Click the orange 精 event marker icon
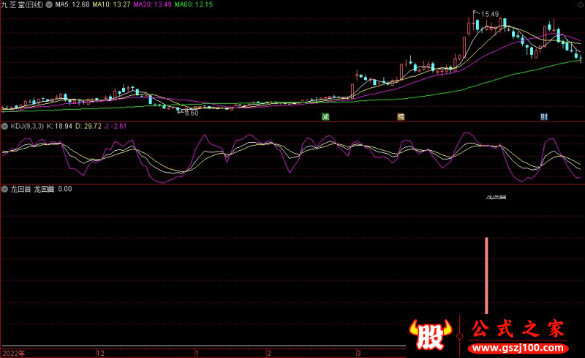 401,117
